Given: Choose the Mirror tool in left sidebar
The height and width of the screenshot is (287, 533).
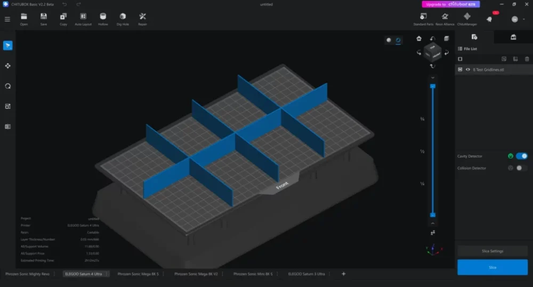Looking at the screenshot, I should tap(7, 127).
